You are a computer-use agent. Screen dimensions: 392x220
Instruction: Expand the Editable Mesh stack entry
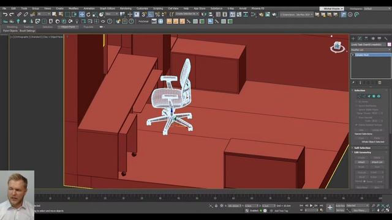(353, 55)
